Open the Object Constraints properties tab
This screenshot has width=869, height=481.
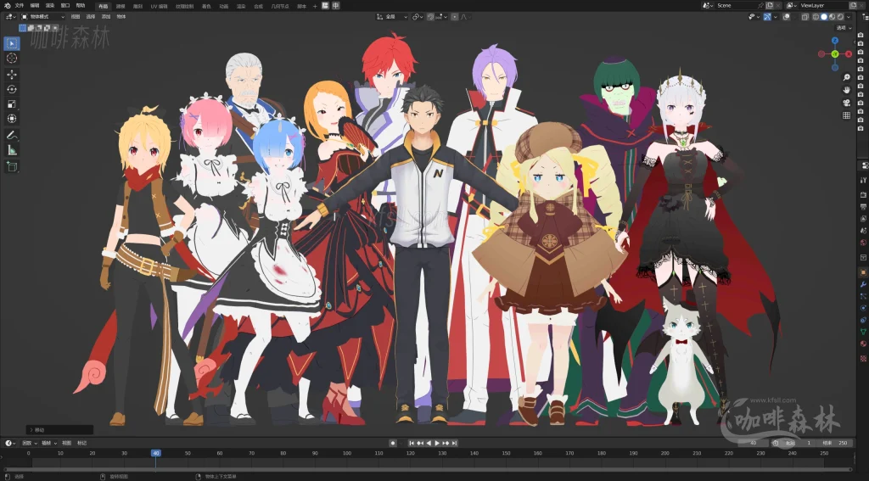863,321
